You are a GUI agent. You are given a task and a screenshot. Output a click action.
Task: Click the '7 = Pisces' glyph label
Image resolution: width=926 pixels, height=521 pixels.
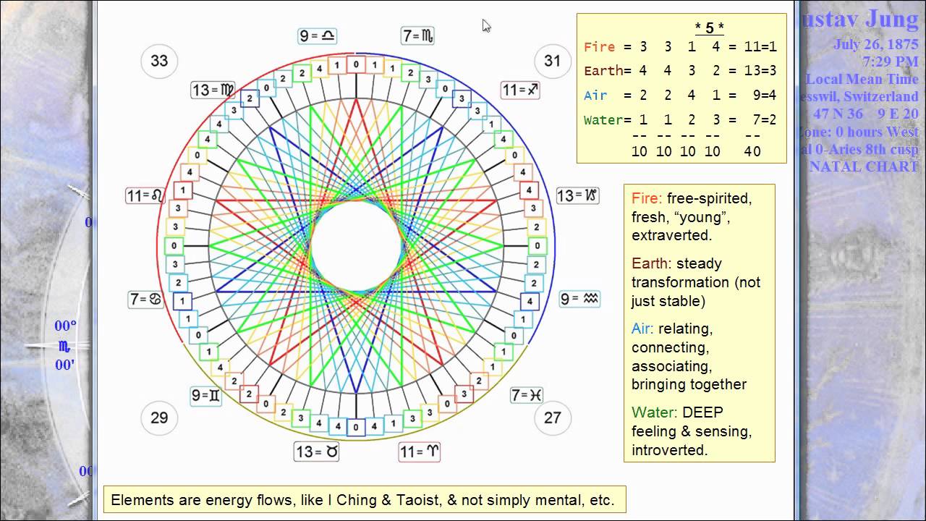click(526, 395)
